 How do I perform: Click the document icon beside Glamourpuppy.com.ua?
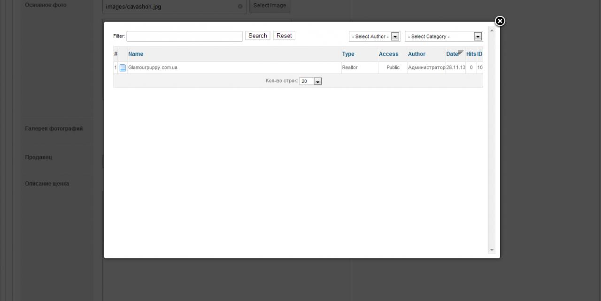point(123,68)
